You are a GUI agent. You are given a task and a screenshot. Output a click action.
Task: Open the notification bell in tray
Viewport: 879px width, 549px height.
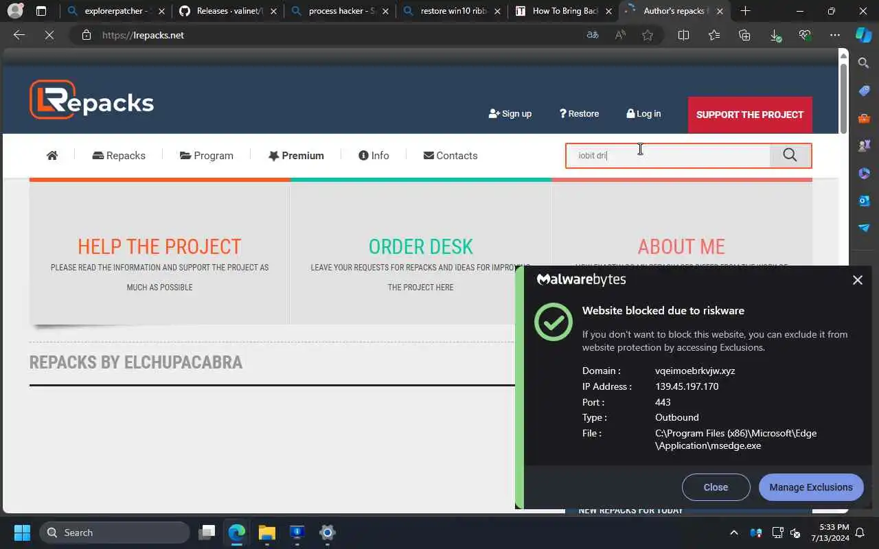pos(859,533)
